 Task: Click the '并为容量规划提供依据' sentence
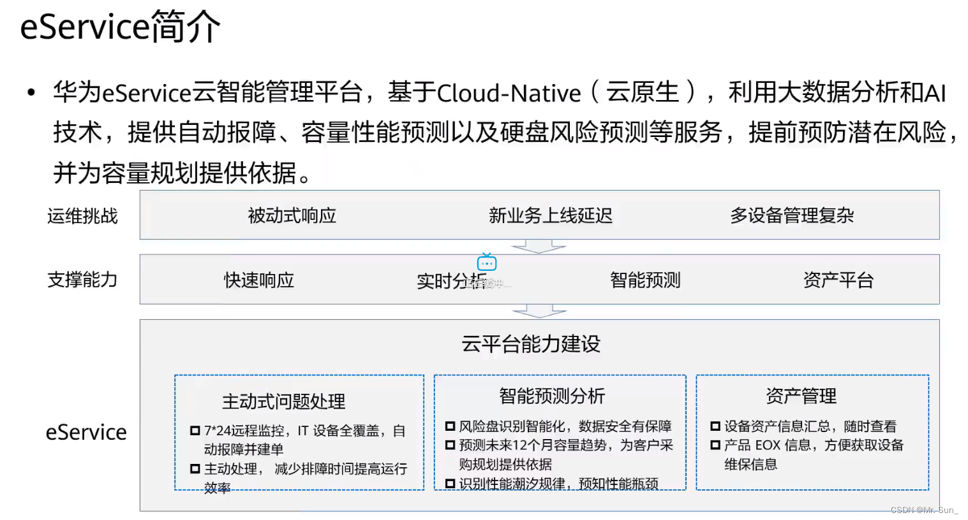coord(175,173)
